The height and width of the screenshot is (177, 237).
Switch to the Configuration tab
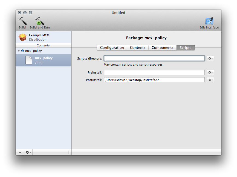[112, 47]
